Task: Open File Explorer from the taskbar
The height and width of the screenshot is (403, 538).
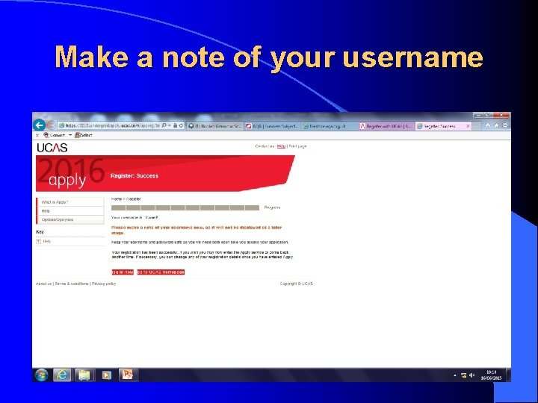Action: click(x=84, y=375)
